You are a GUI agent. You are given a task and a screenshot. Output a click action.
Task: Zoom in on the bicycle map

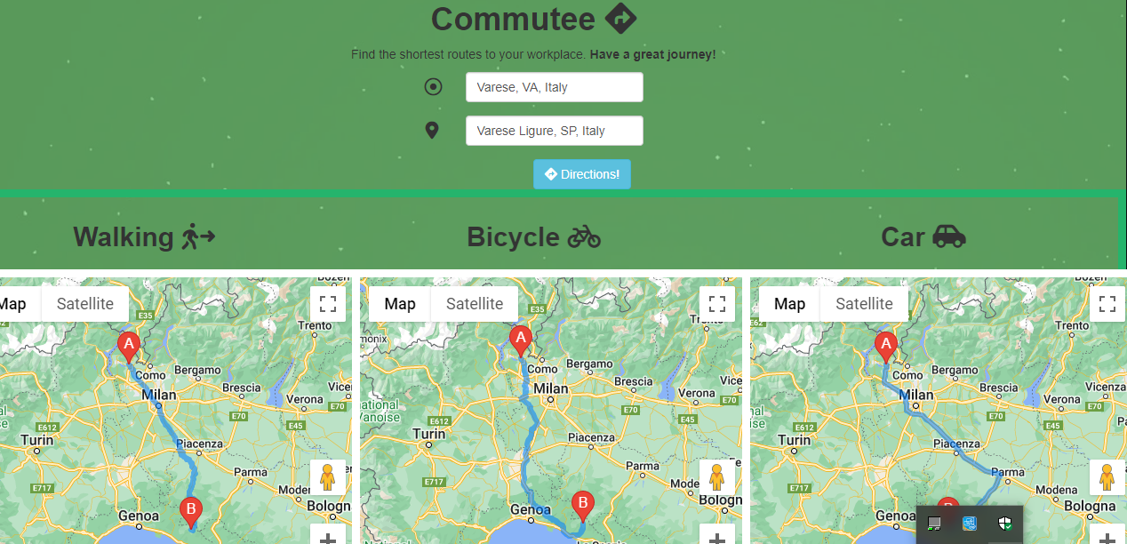point(717,536)
